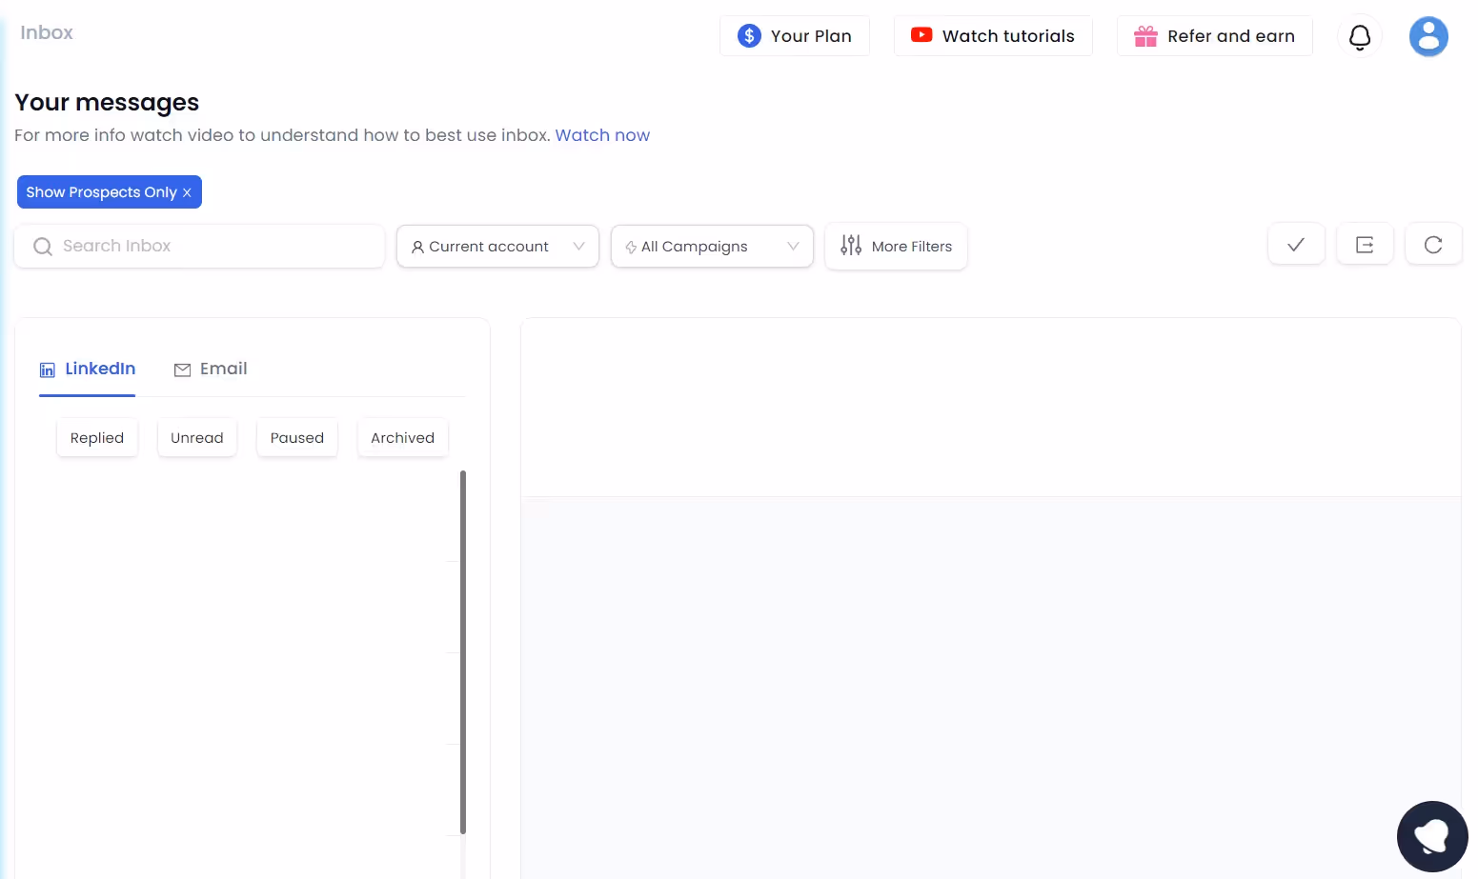Open the export conversations icon
Image resolution: width=1478 pixels, height=879 pixels.
click(x=1365, y=244)
